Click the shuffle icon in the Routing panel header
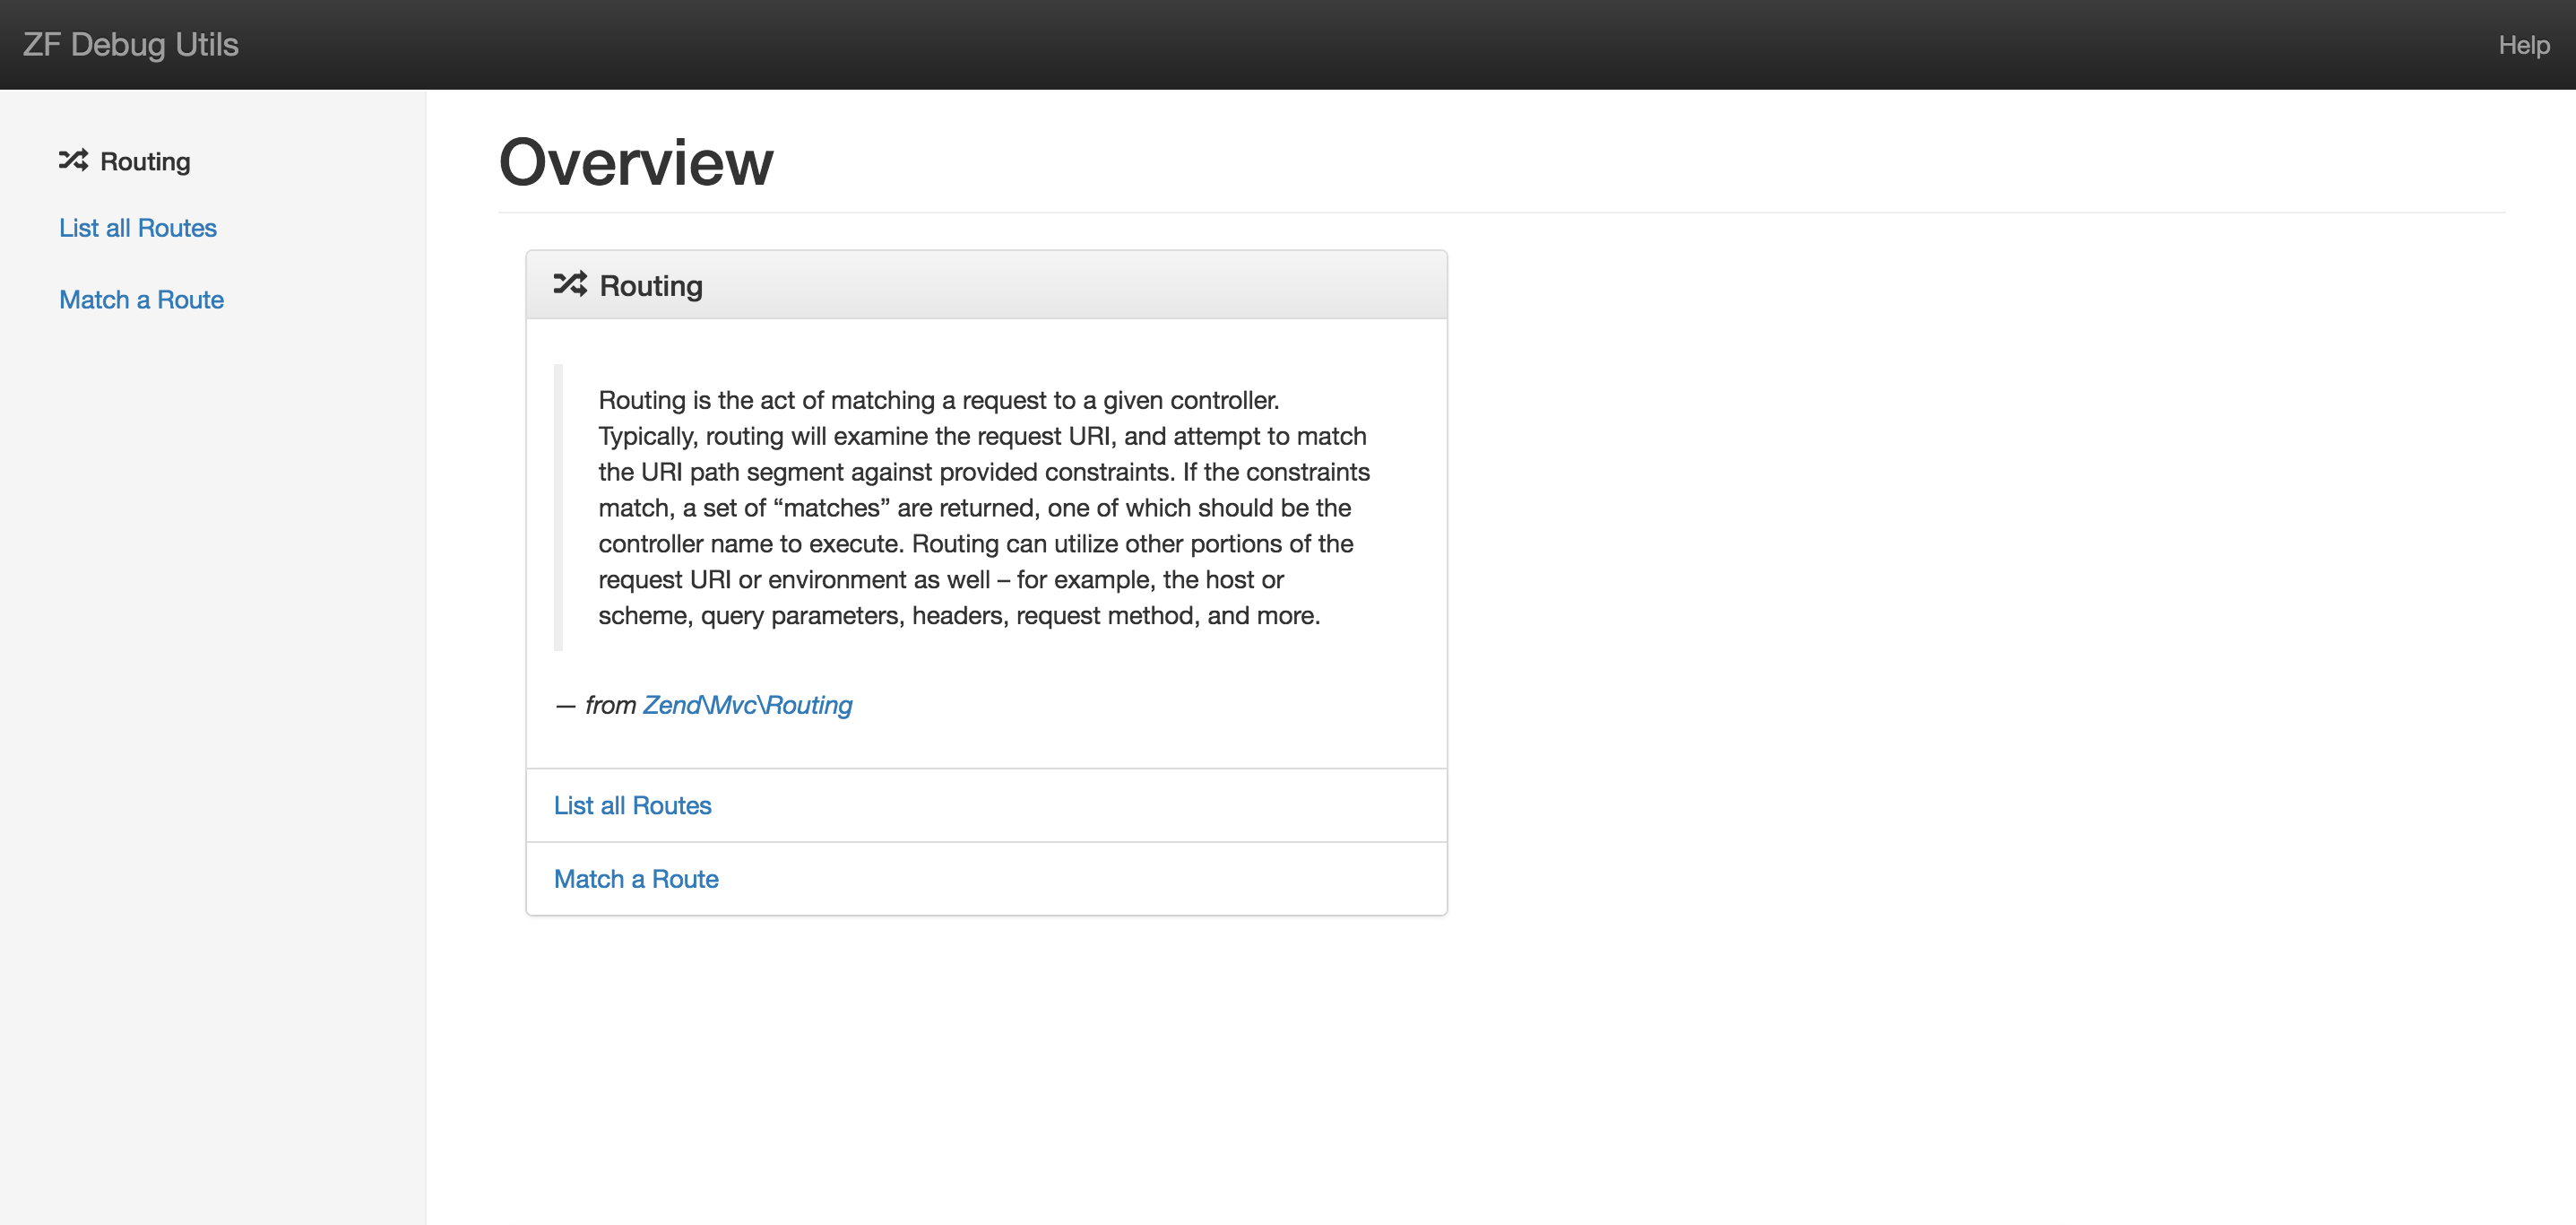Screen dimensions: 2576x1225 click(570, 284)
